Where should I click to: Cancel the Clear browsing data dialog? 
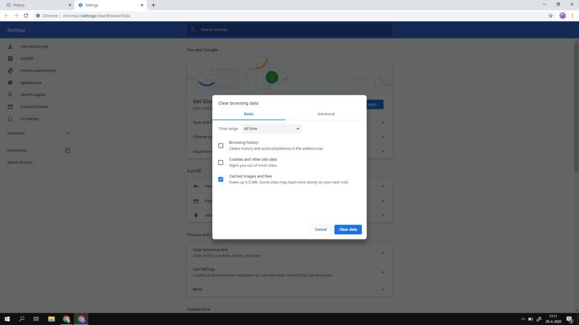coord(321,230)
